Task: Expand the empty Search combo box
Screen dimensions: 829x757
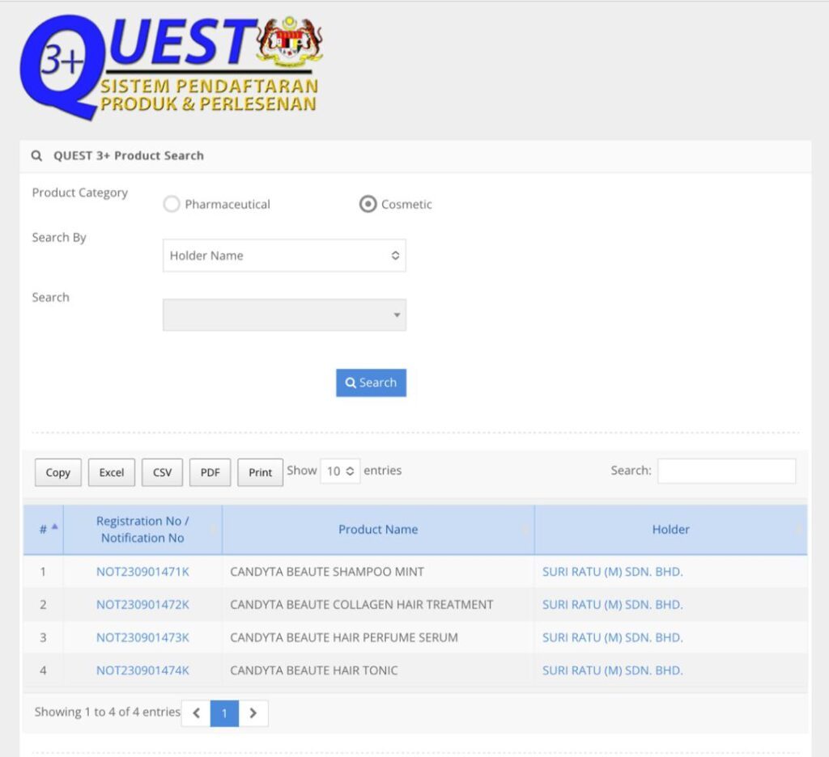Action: (x=284, y=315)
